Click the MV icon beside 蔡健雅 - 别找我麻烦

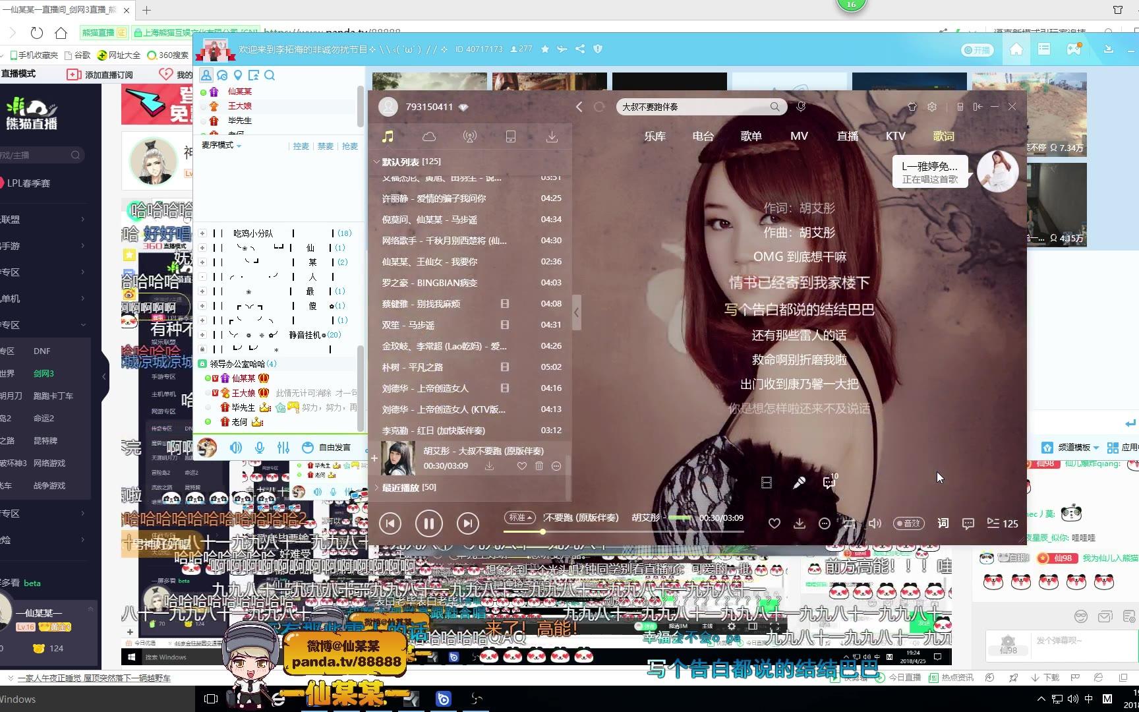(505, 304)
